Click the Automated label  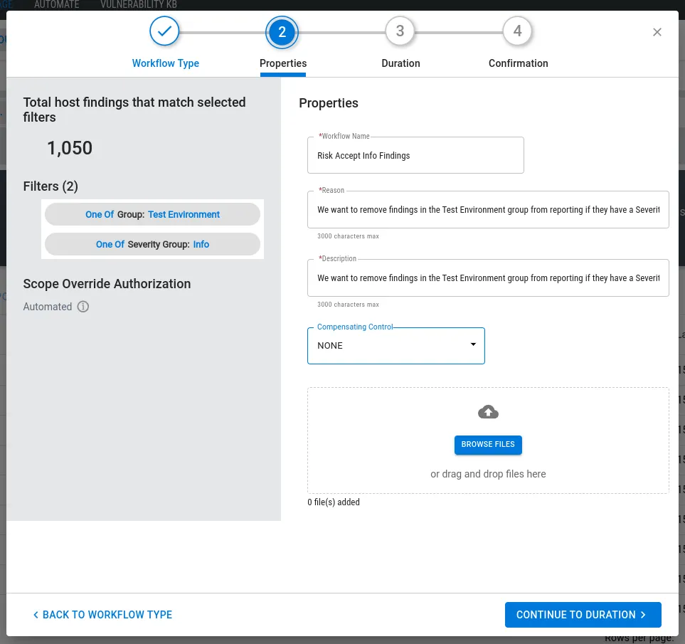pos(48,307)
